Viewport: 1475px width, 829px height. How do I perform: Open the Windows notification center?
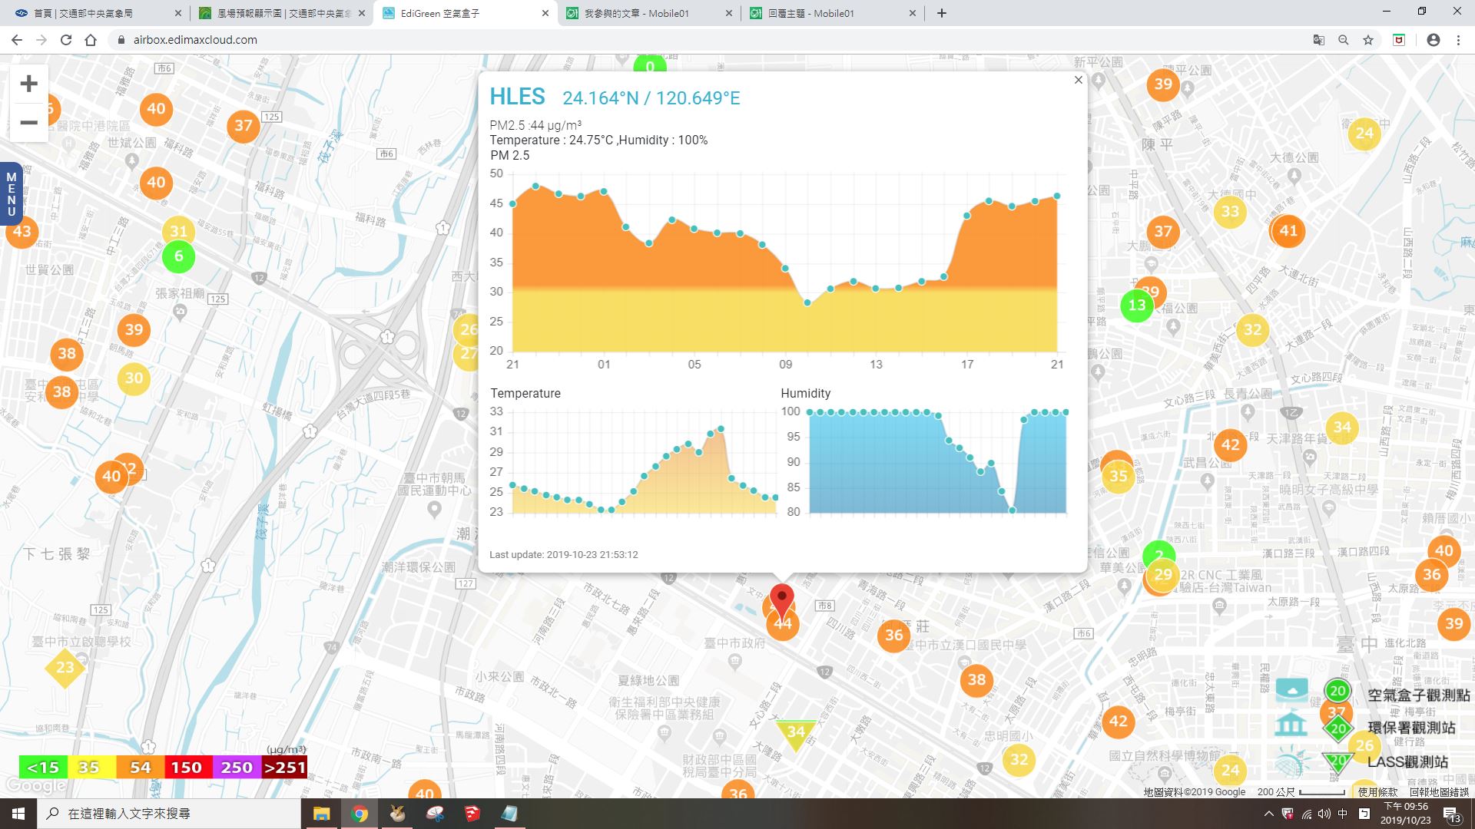tap(1450, 814)
